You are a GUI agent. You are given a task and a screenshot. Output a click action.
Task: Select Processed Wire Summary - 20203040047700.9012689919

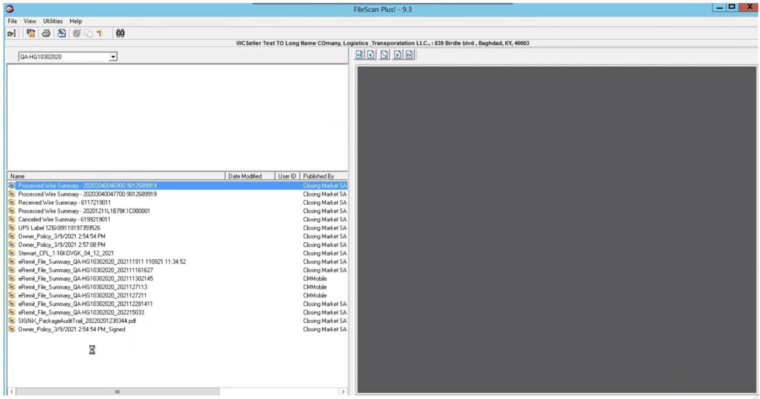point(87,194)
